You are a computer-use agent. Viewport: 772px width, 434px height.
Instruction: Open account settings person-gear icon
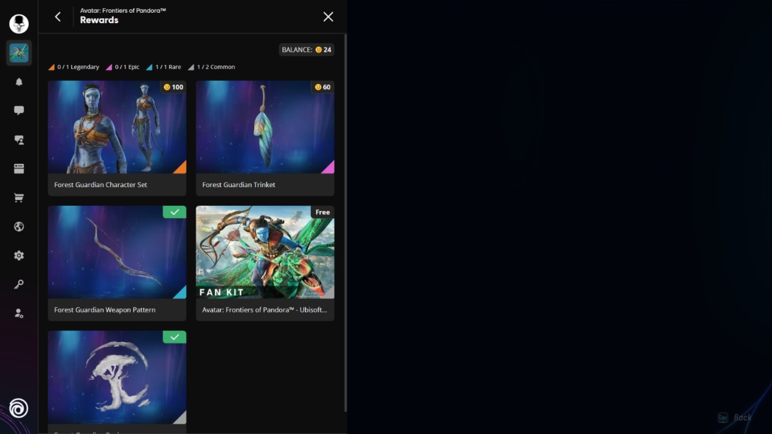tap(19, 313)
